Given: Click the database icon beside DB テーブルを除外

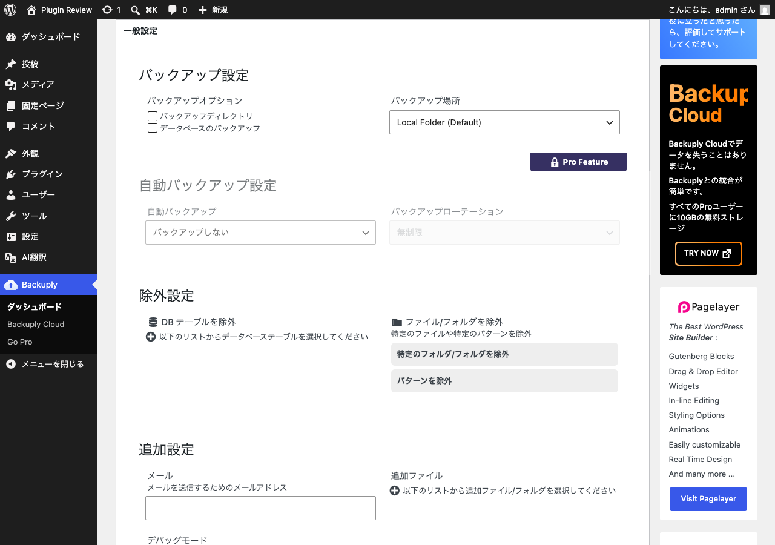Looking at the screenshot, I should click(153, 322).
